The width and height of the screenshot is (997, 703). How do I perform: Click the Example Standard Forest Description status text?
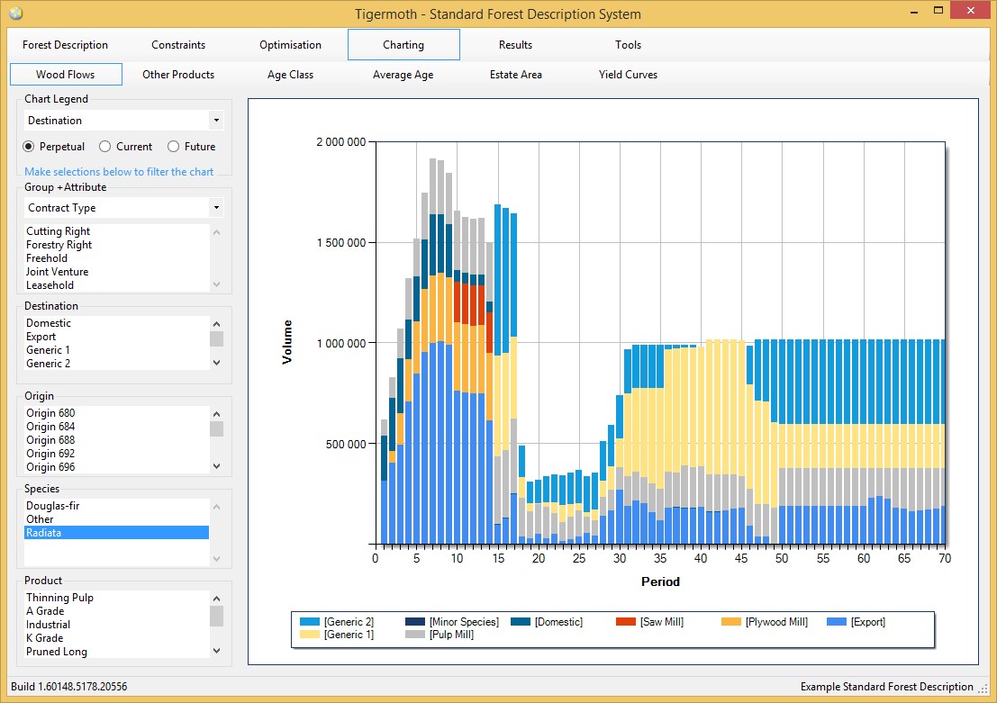pyautogui.click(x=886, y=687)
